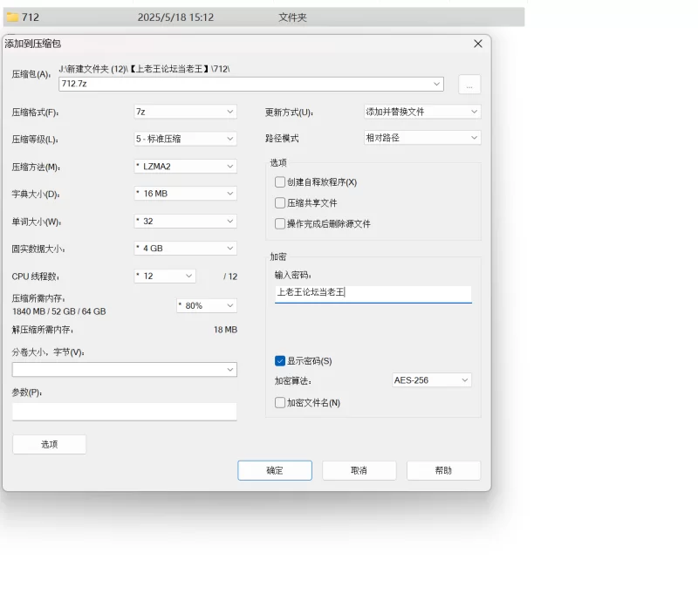Enable 操作完成后删除源文件 checkbox
This screenshot has width=698, height=608.
[x=280, y=223]
